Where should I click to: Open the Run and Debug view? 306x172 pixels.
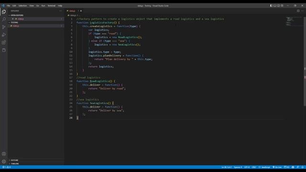coord(4,35)
